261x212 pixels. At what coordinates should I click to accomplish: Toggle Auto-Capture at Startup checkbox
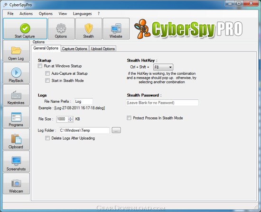[x=47, y=73]
